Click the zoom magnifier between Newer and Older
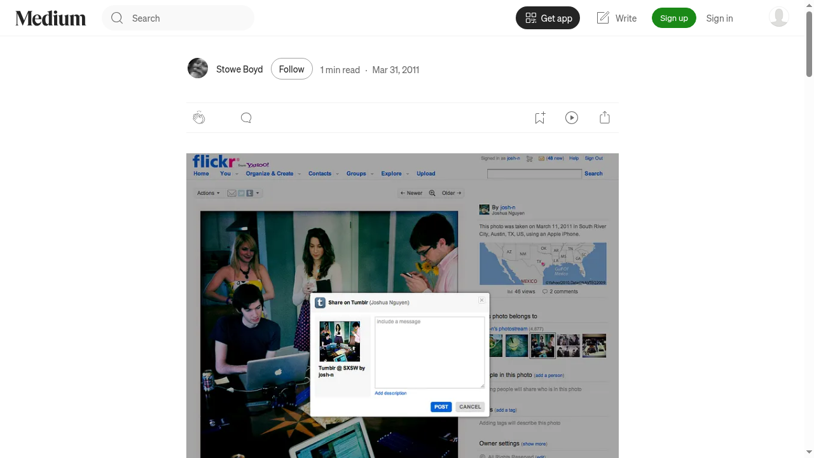The height and width of the screenshot is (458, 814). tap(432, 193)
